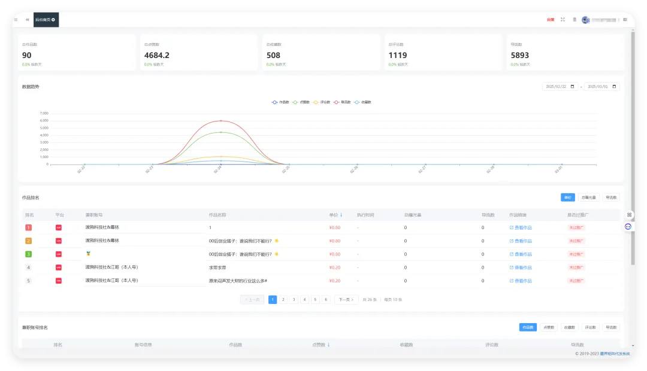
Task: Click the green line peak point on 02-24
Action: click(220, 132)
